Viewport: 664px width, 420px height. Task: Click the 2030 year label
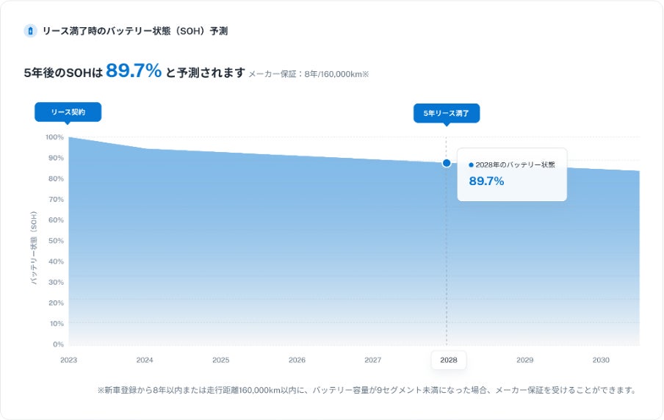[x=601, y=361]
